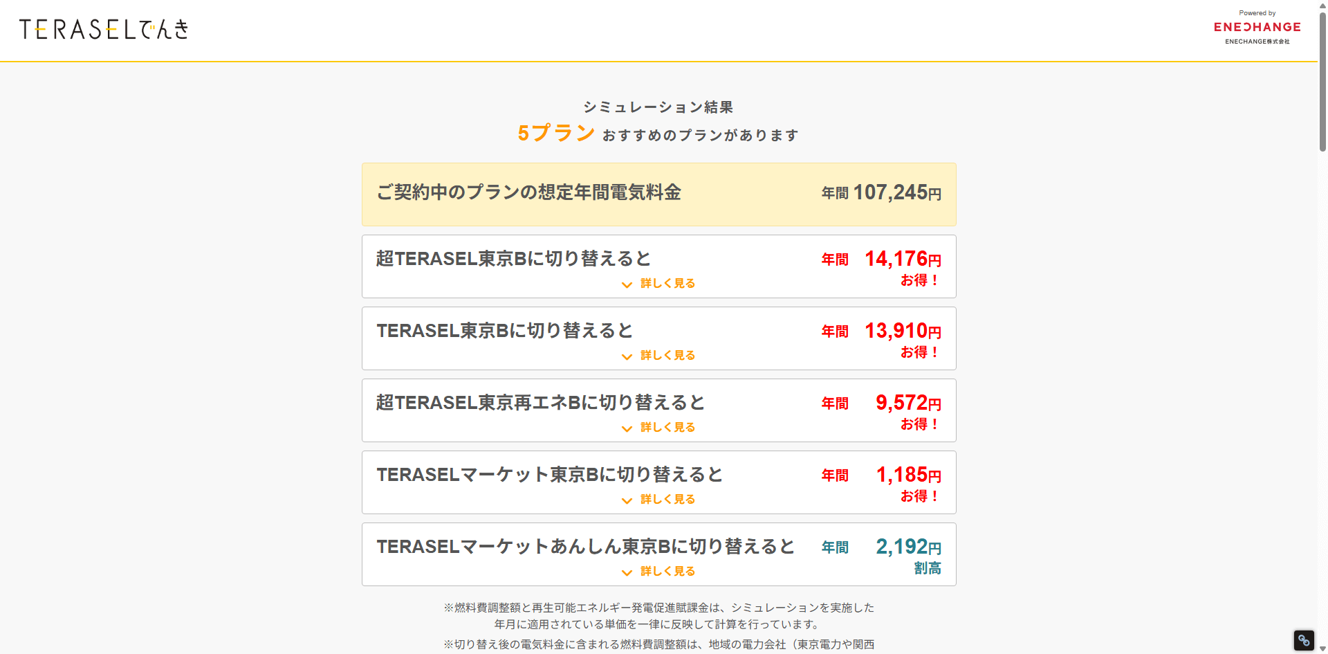Expand details for 超TERASEL東京B plan
The image size is (1328, 654).
coord(666,283)
